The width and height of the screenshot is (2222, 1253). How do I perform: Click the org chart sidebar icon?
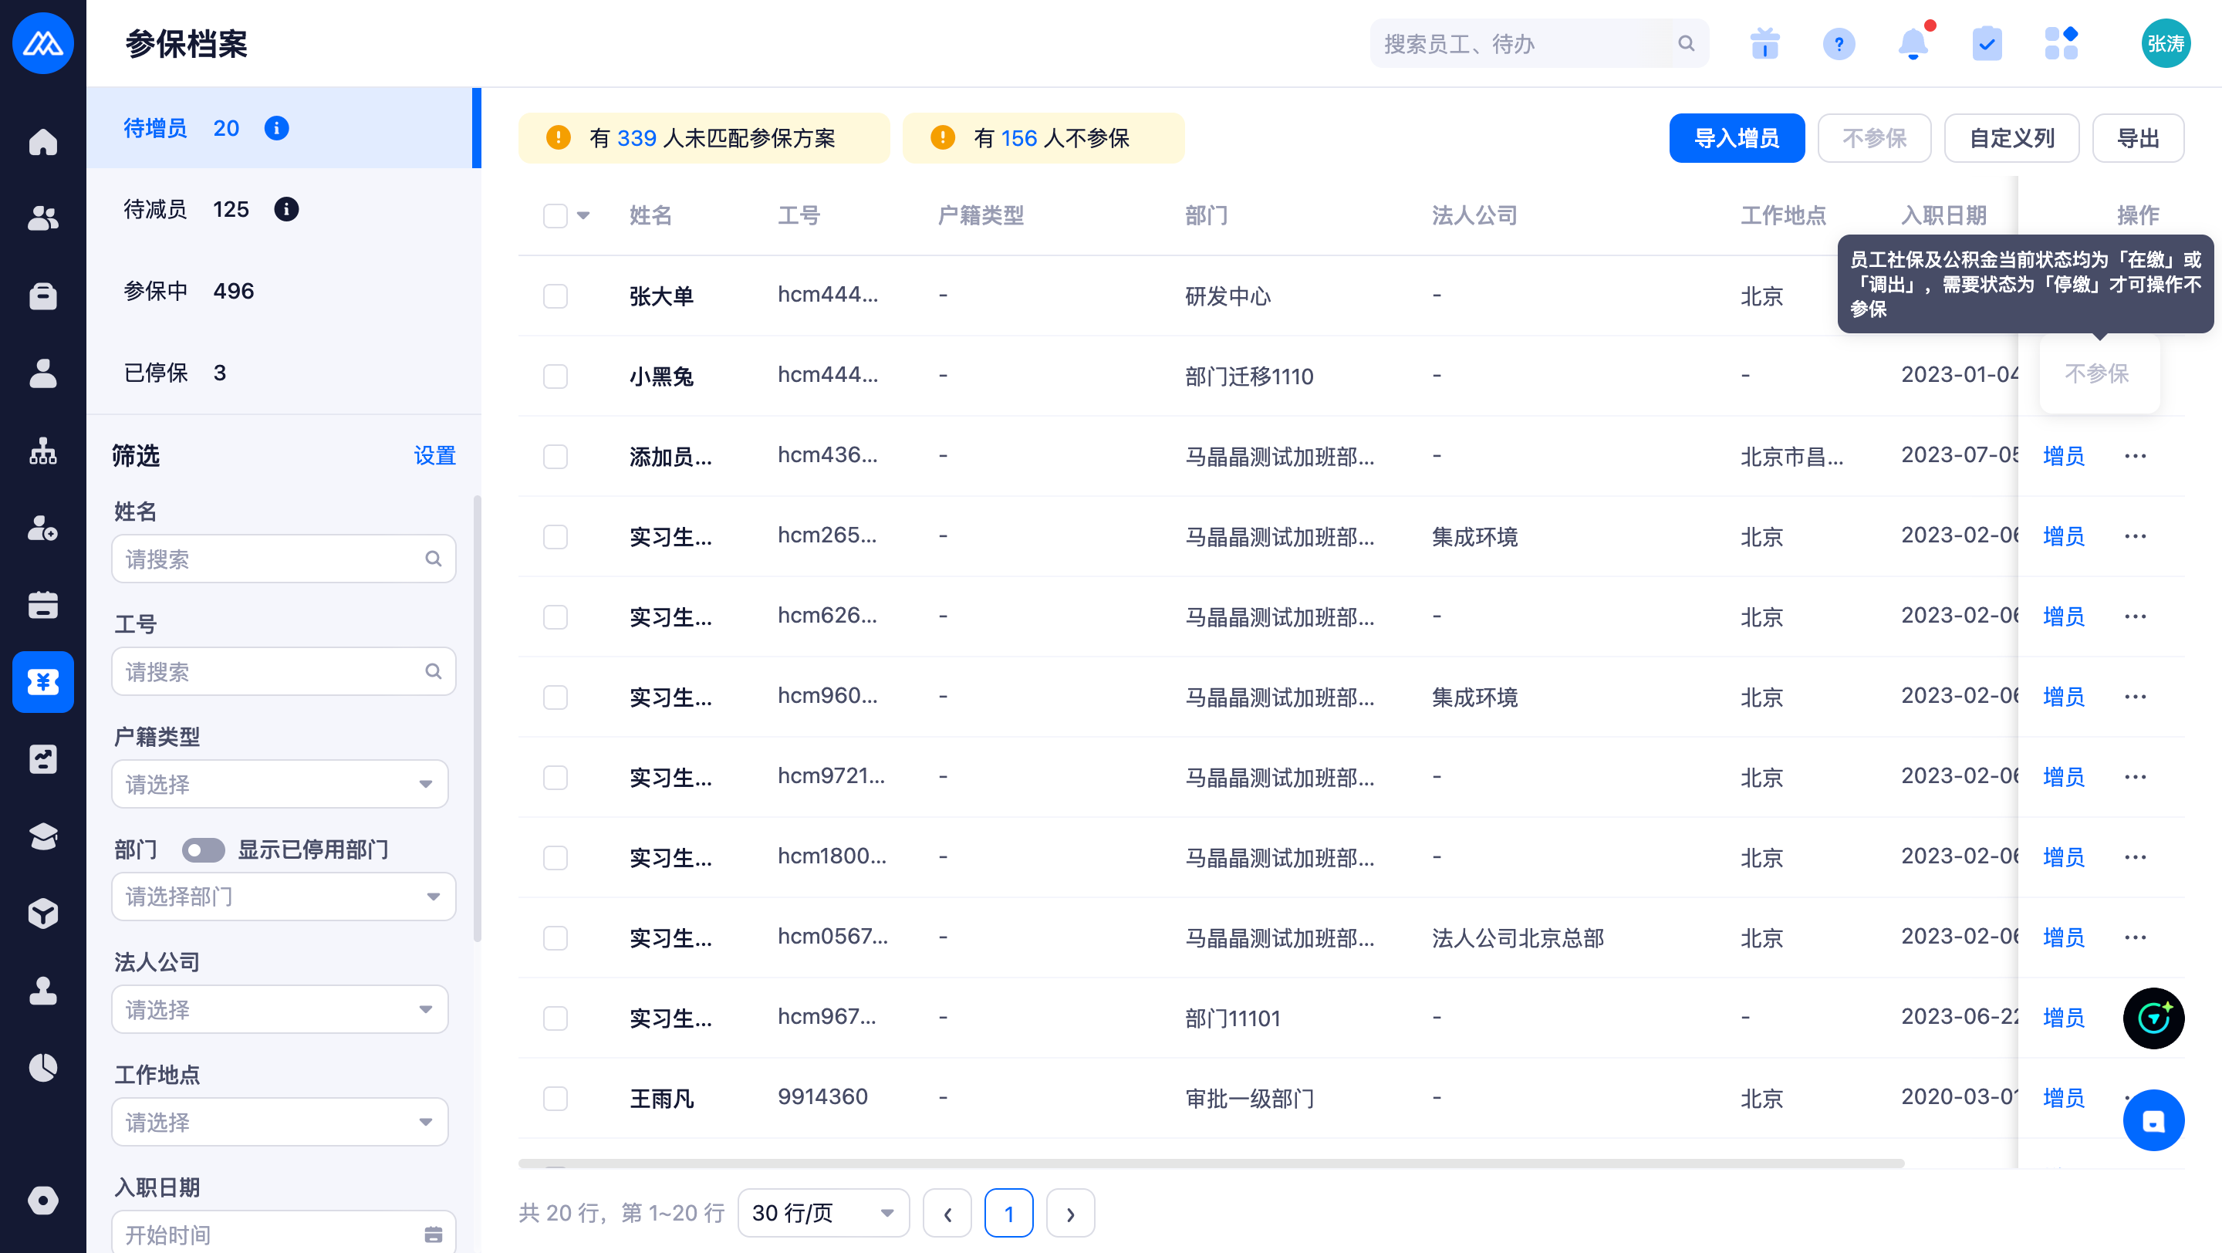pyautogui.click(x=42, y=451)
